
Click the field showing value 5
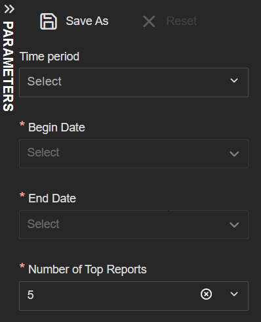pyautogui.click(x=134, y=296)
